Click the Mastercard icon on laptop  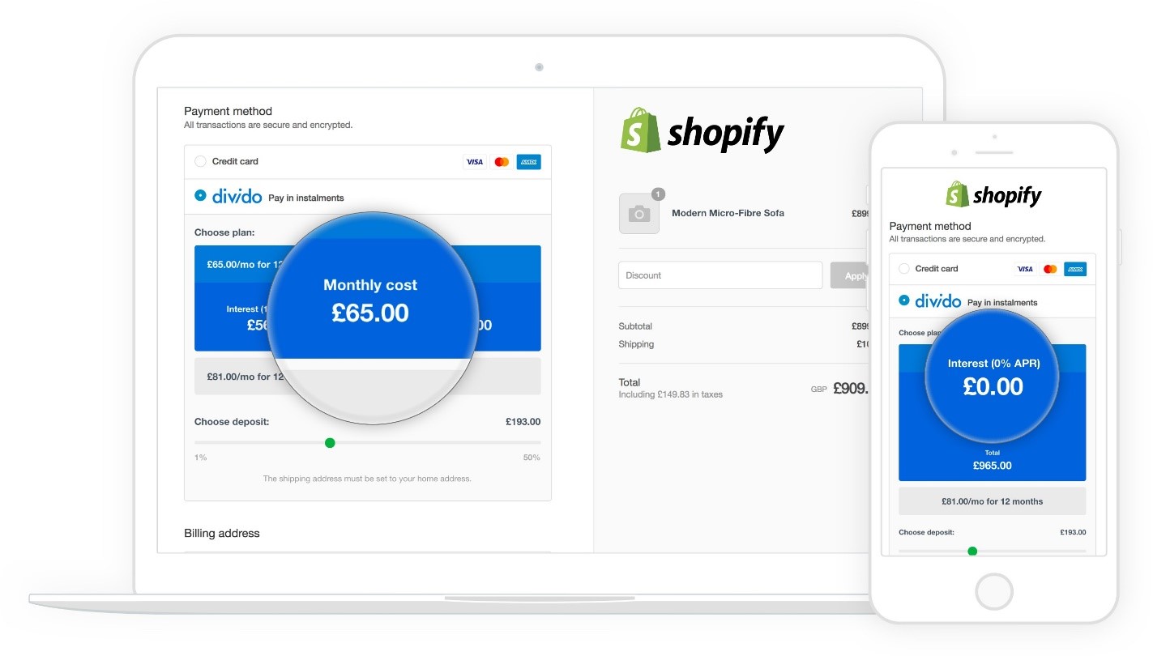point(502,162)
